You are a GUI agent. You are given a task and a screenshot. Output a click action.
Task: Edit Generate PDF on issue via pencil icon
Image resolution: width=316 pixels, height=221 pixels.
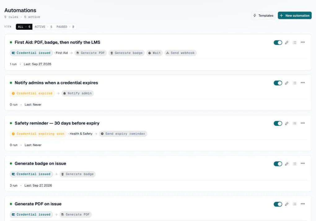(287, 204)
